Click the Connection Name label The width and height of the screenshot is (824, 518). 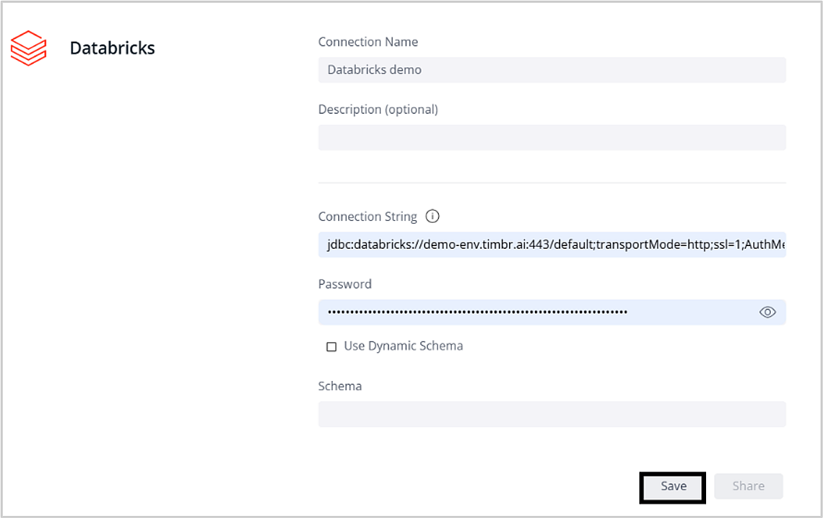368,42
